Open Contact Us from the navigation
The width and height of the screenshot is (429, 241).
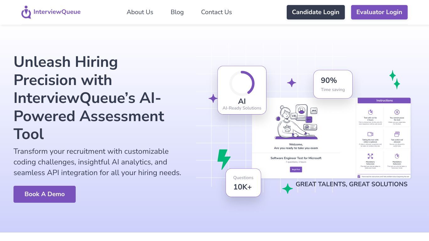(x=216, y=12)
